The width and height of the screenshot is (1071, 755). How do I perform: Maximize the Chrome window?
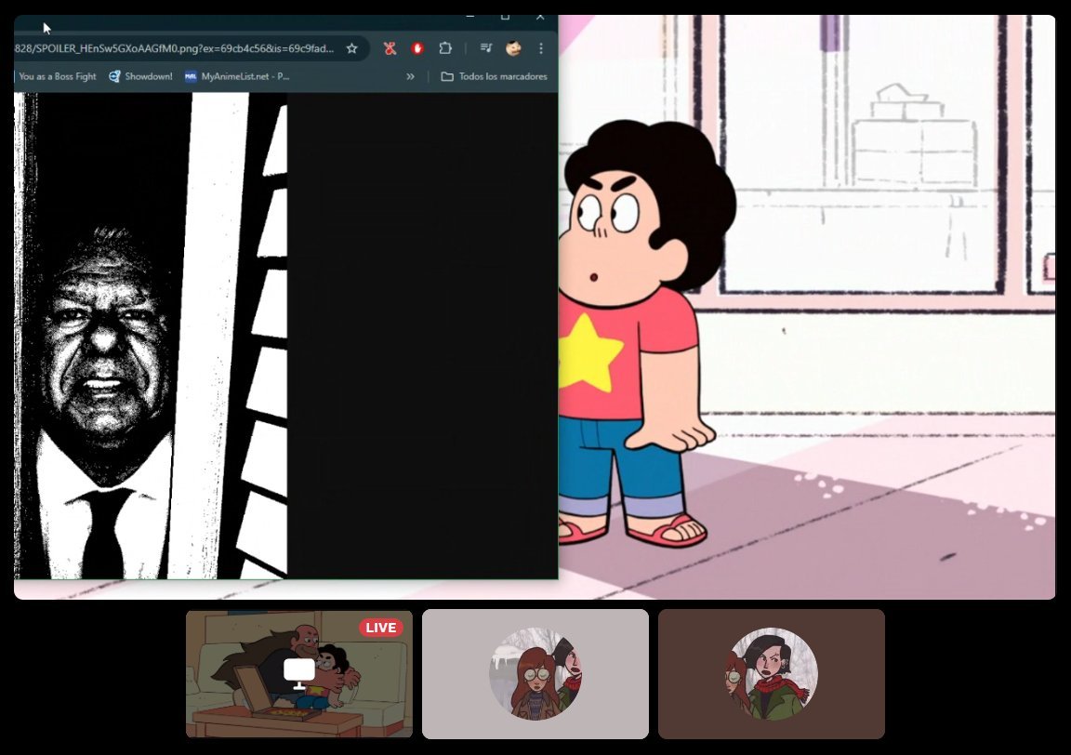[506, 17]
